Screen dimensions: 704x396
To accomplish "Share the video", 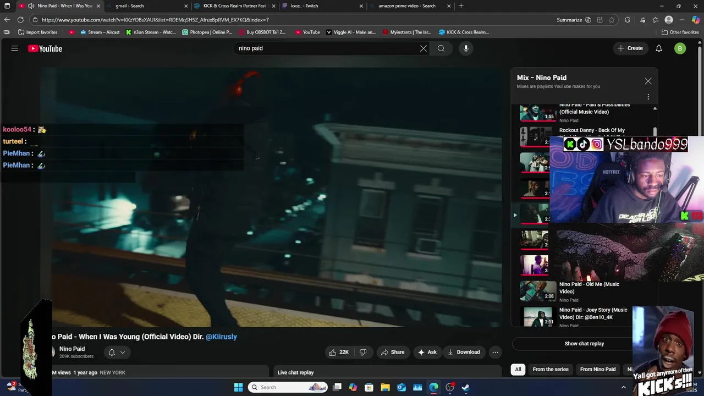I will click(x=393, y=352).
